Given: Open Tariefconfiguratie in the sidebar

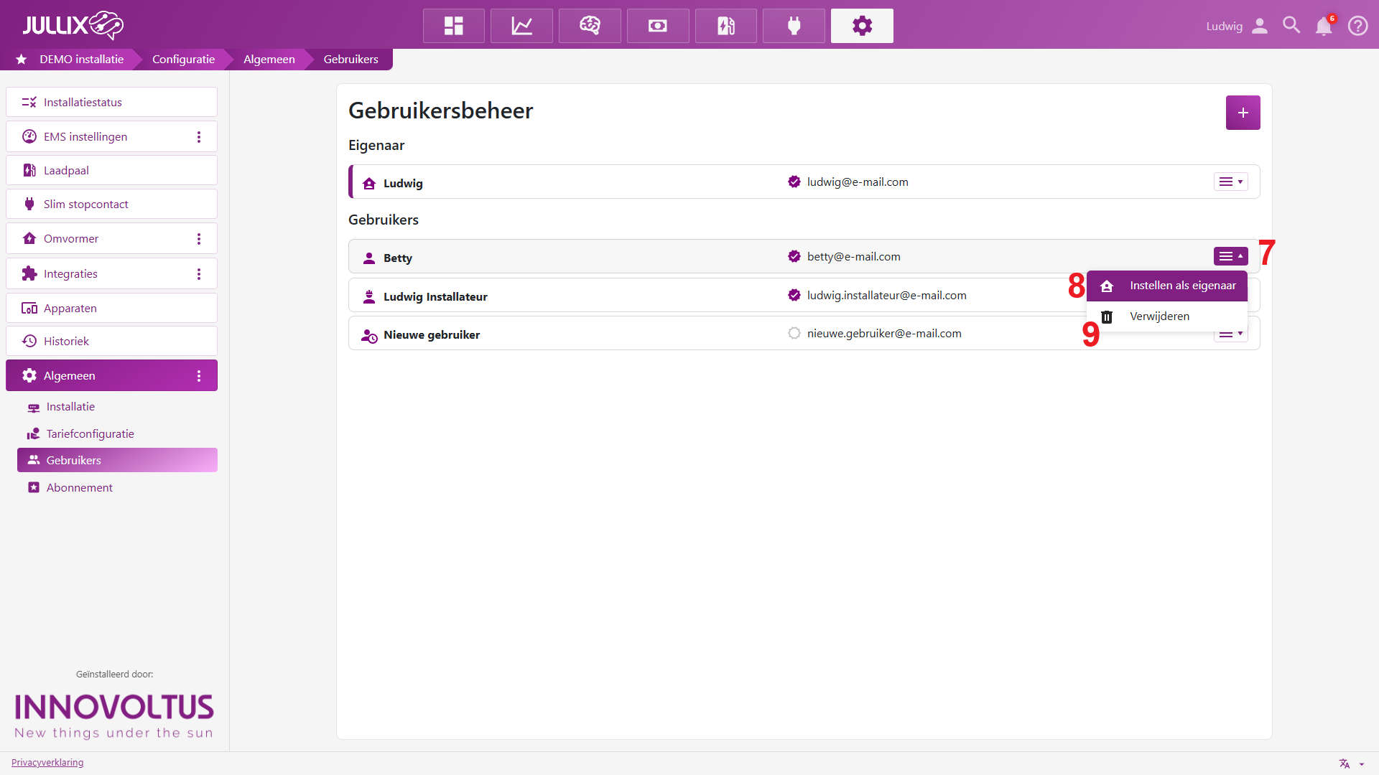Looking at the screenshot, I should (x=90, y=434).
